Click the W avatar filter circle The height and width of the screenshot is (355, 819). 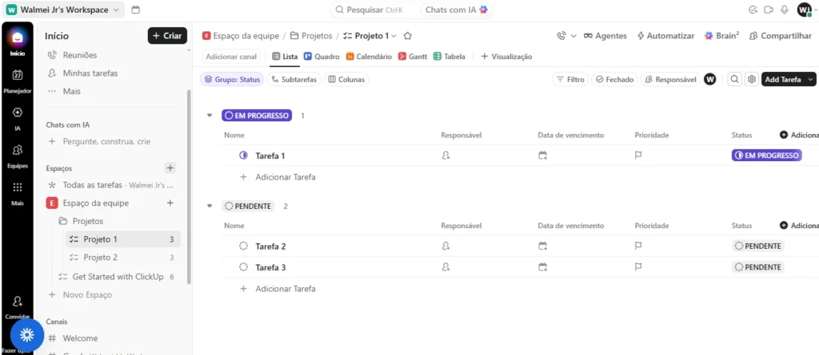click(710, 79)
